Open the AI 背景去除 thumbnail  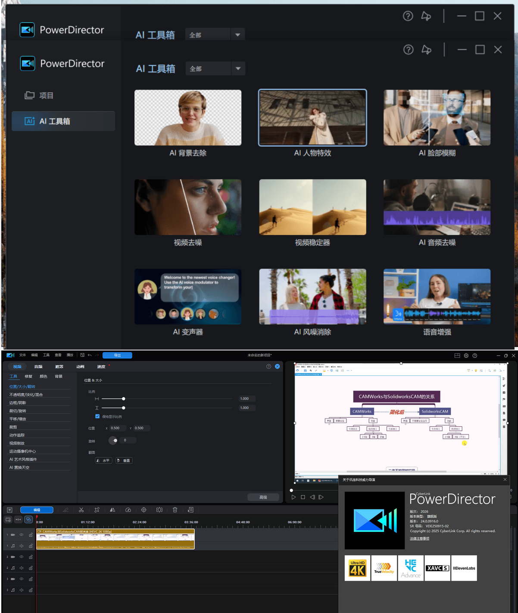tap(188, 118)
